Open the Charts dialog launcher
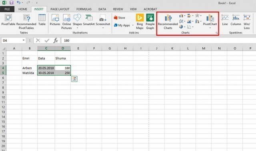This screenshot has height=151, width=256. click(x=217, y=33)
